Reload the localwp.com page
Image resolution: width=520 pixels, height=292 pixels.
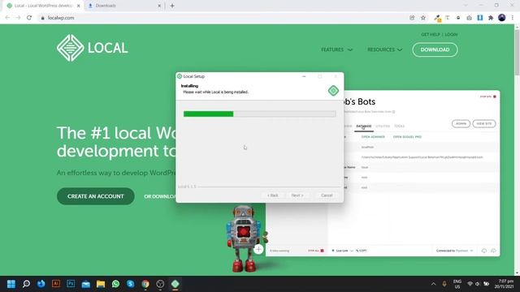29,18
